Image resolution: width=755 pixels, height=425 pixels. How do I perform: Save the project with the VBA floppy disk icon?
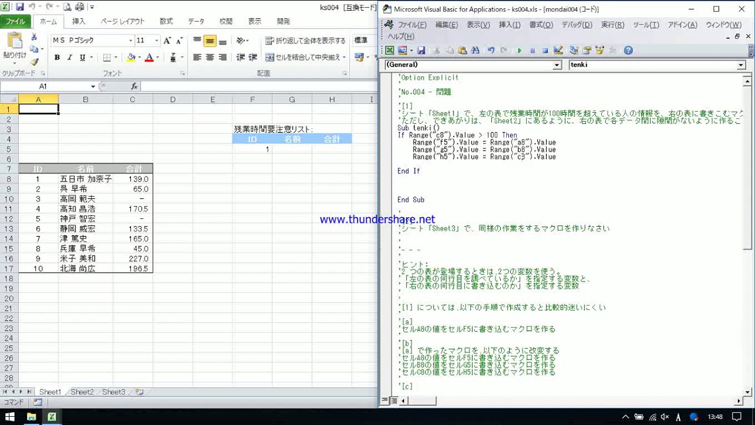pos(421,51)
